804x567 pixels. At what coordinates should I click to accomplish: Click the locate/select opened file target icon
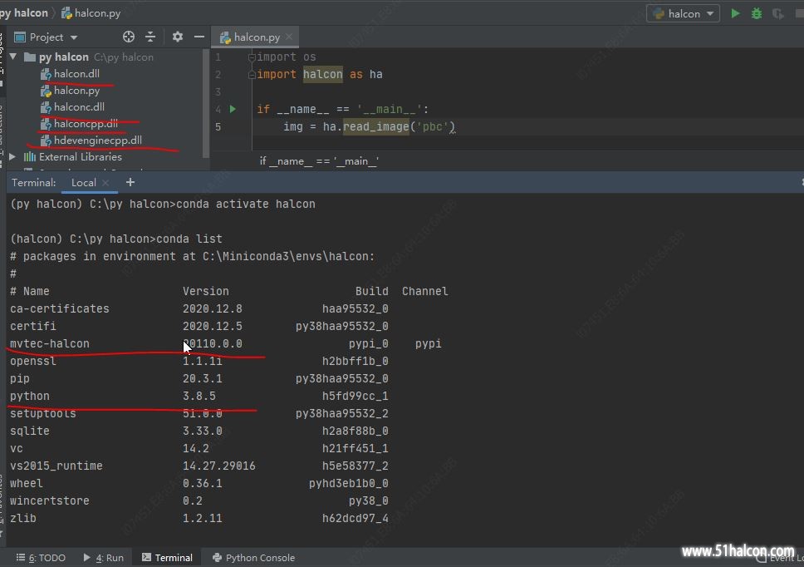point(129,37)
